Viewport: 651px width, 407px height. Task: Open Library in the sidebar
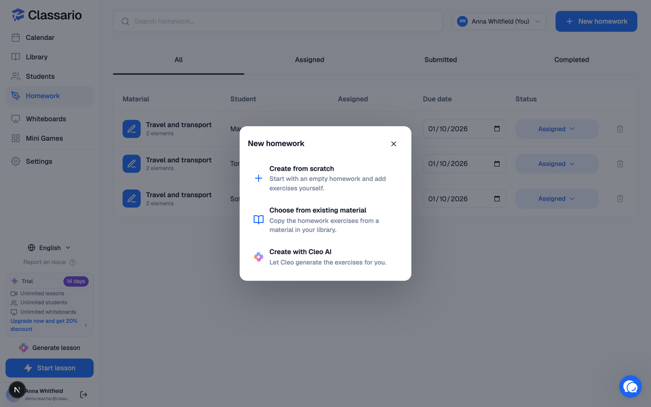[x=49, y=57]
